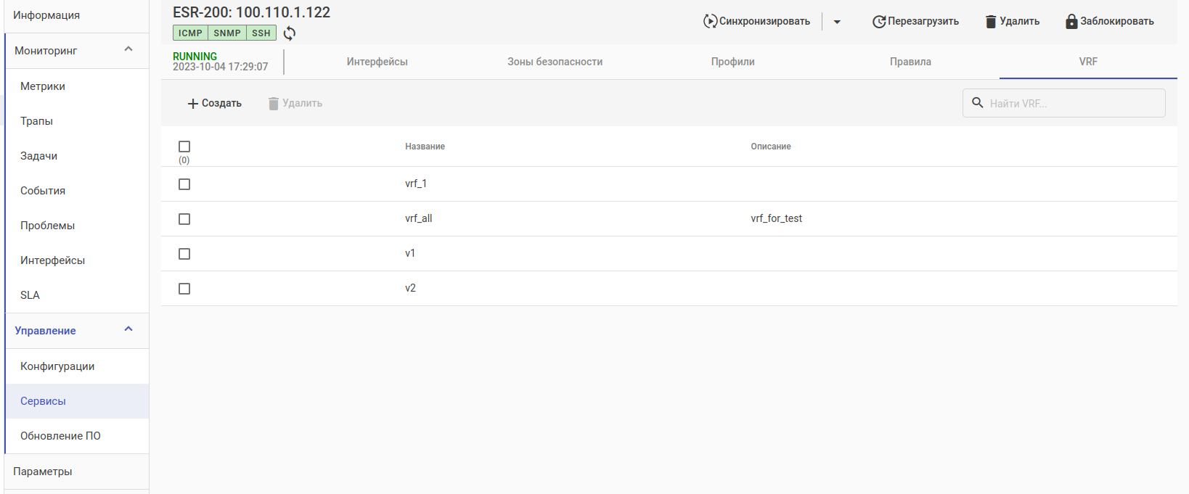Open the Правила tab
1189x494 pixels.
pyautogui.click(x=910, y=62)
